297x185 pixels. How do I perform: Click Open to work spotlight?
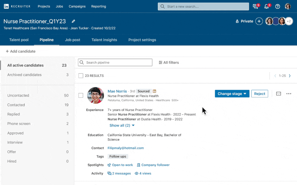[120, 165]
